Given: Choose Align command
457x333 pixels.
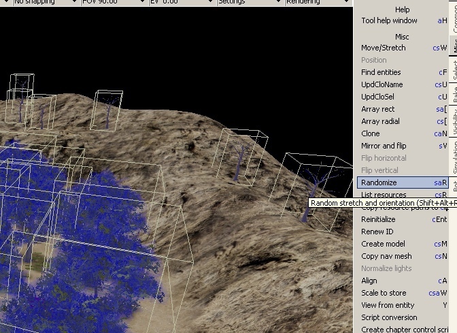Looking at the screenshot, I should [x=403, y=281].
